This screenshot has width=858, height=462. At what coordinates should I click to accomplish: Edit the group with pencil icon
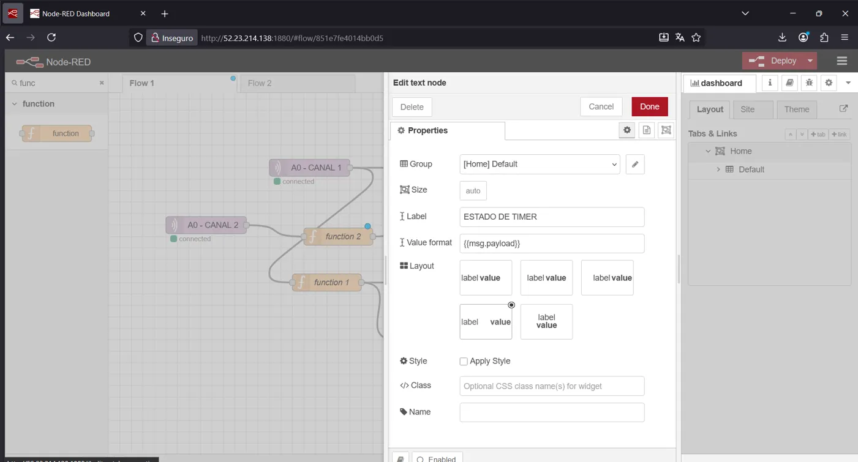(635, 165)
